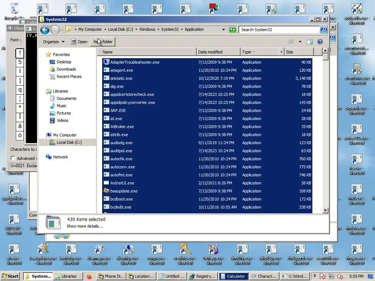
Task: Open dvdupgrd.exe shortcut on desktop
Action: 300,254
